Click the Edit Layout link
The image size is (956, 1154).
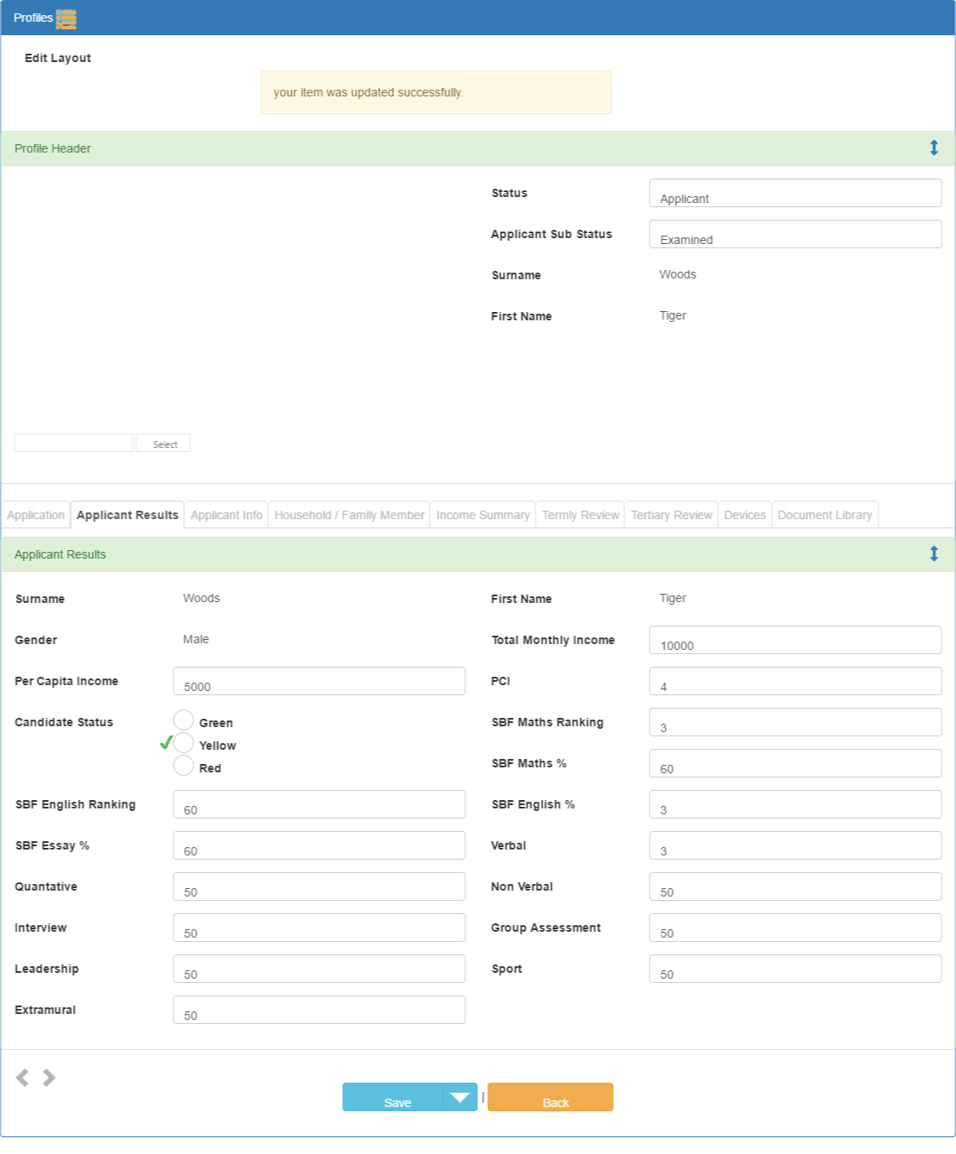(x=58, y=58)
